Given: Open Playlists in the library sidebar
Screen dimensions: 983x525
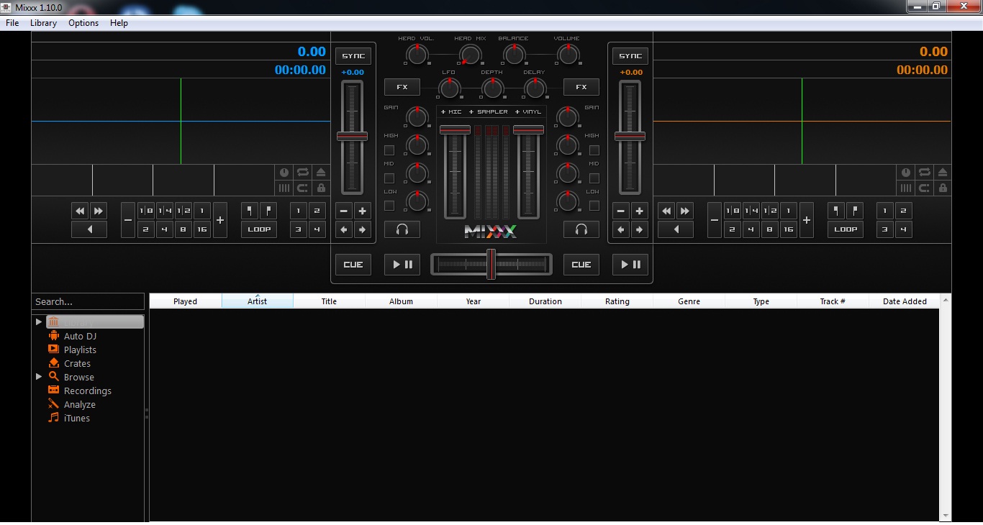Looking at the screenshot, I should tap(80, 350).
